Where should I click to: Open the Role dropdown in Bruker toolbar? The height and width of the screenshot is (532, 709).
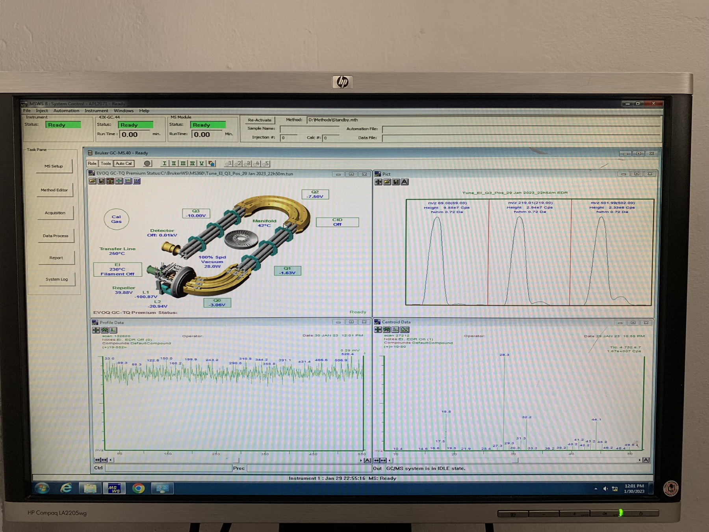92,164
